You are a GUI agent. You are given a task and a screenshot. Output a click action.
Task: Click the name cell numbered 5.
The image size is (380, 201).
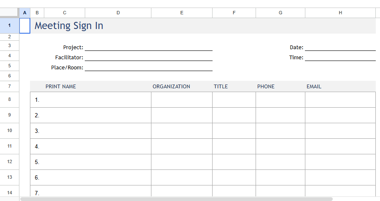coord(91,162)
